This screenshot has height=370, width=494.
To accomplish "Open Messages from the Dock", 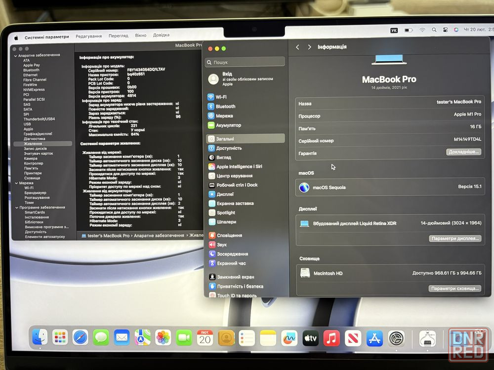I will 101,338.
